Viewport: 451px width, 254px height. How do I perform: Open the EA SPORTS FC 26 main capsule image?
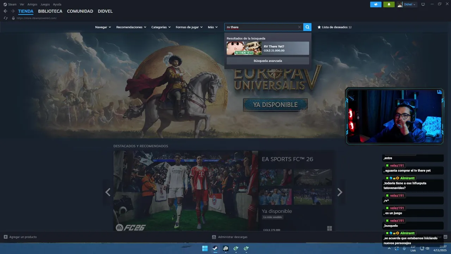pos(186,191)
